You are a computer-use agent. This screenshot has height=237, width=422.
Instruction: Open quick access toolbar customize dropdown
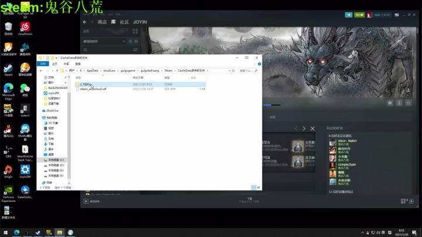[x=56, y=57]
